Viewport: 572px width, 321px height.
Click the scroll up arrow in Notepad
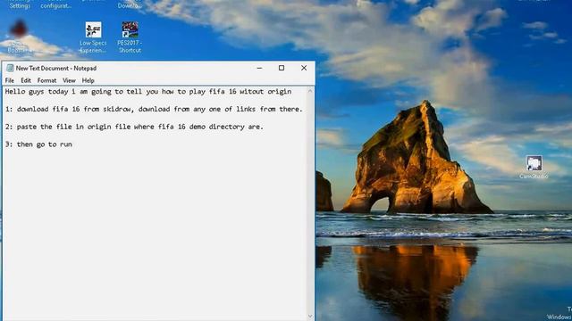(310, 91)
